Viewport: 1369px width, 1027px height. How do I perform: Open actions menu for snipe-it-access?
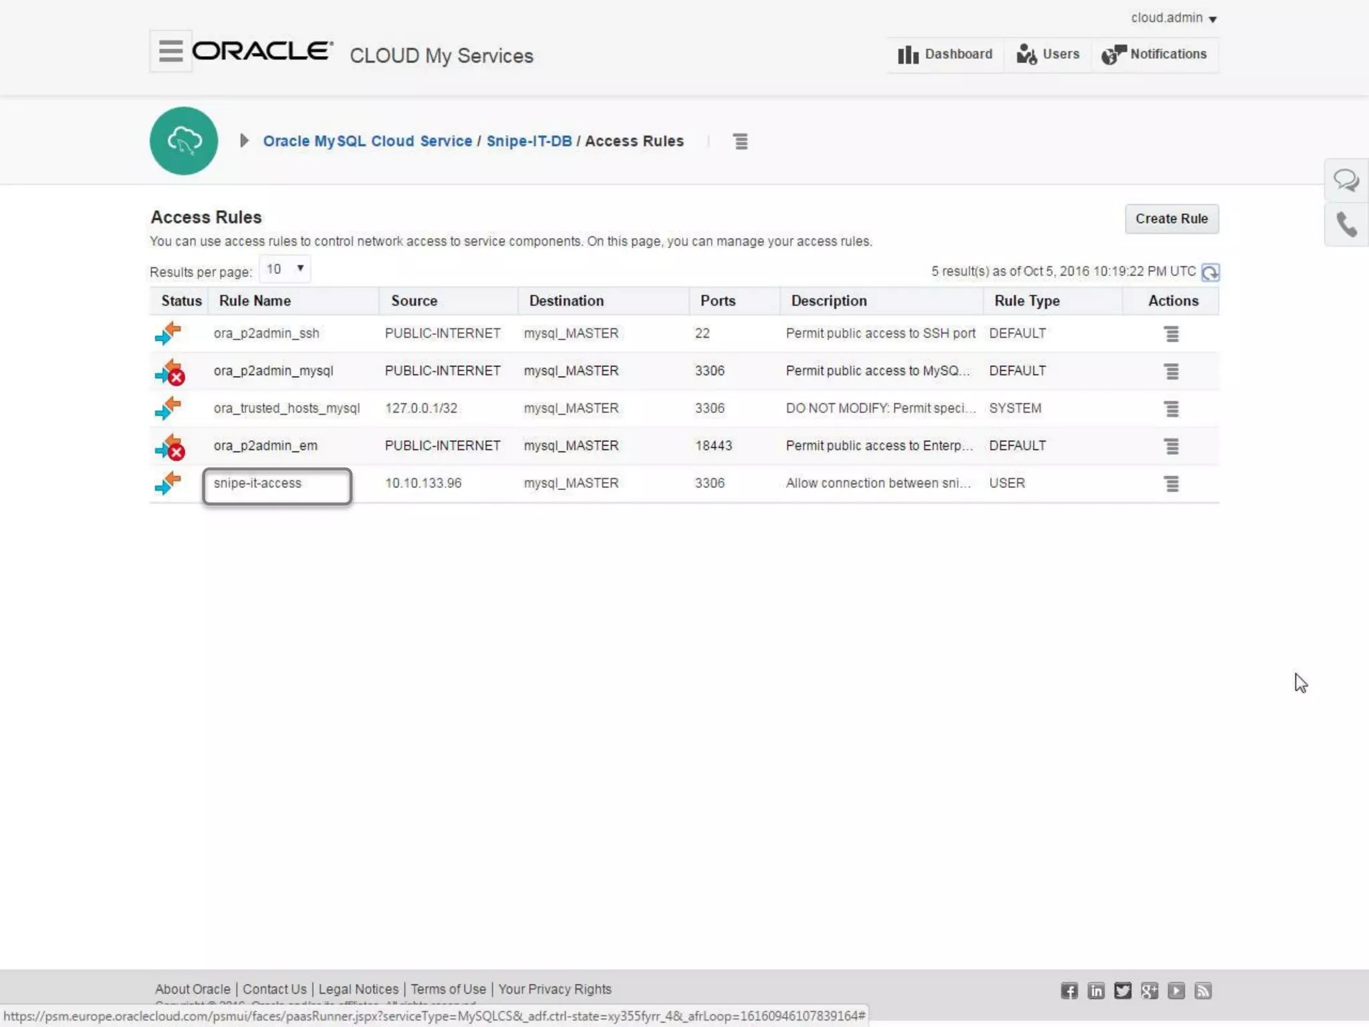click(x=1172, y=483)
